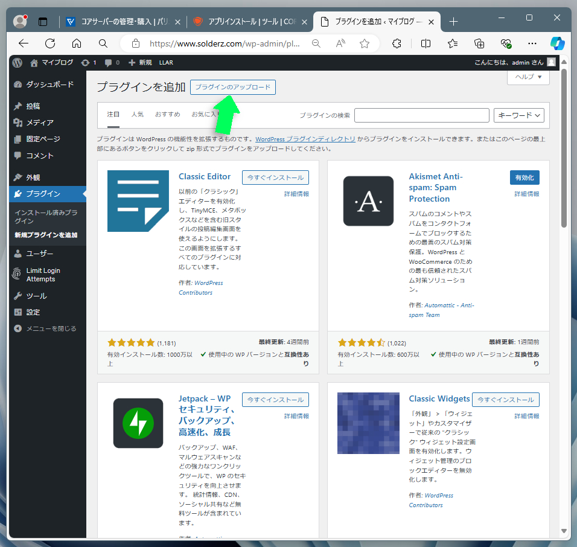Open the Browser essentials heart icon
Image resolution: width=577 pixels, height=547 pixels.
click(x=506, y=43)
